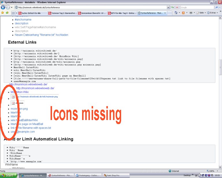Open the 100% zoom level control

point(212,171)
